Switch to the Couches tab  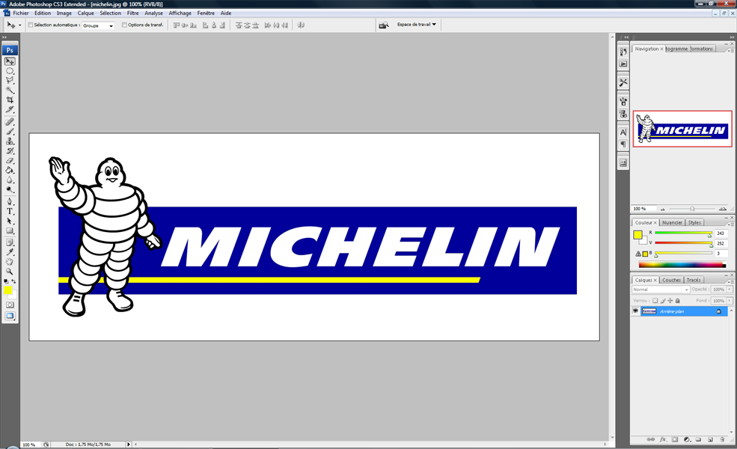tap(671, 280)
